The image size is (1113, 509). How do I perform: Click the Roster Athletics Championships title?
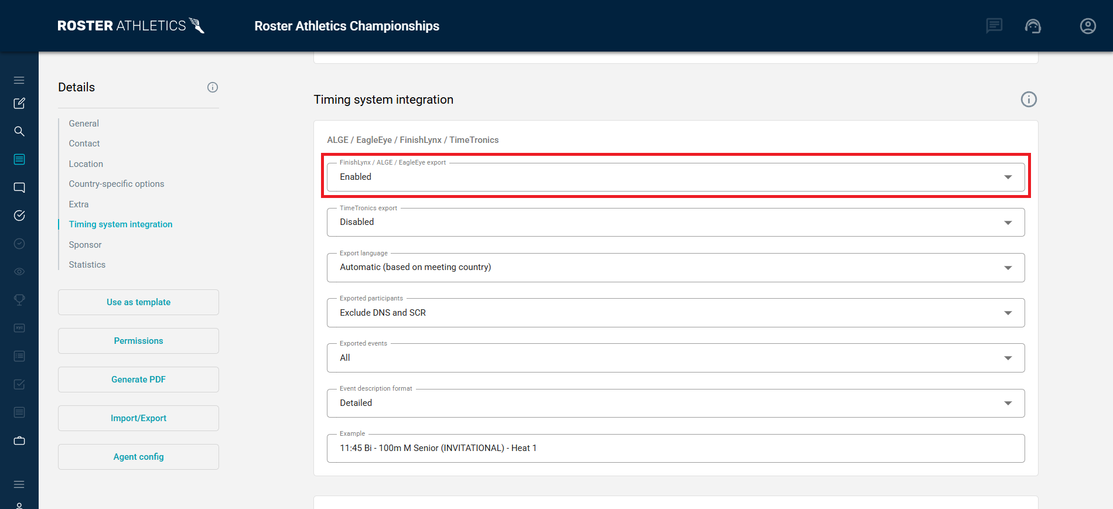[347, 26]
